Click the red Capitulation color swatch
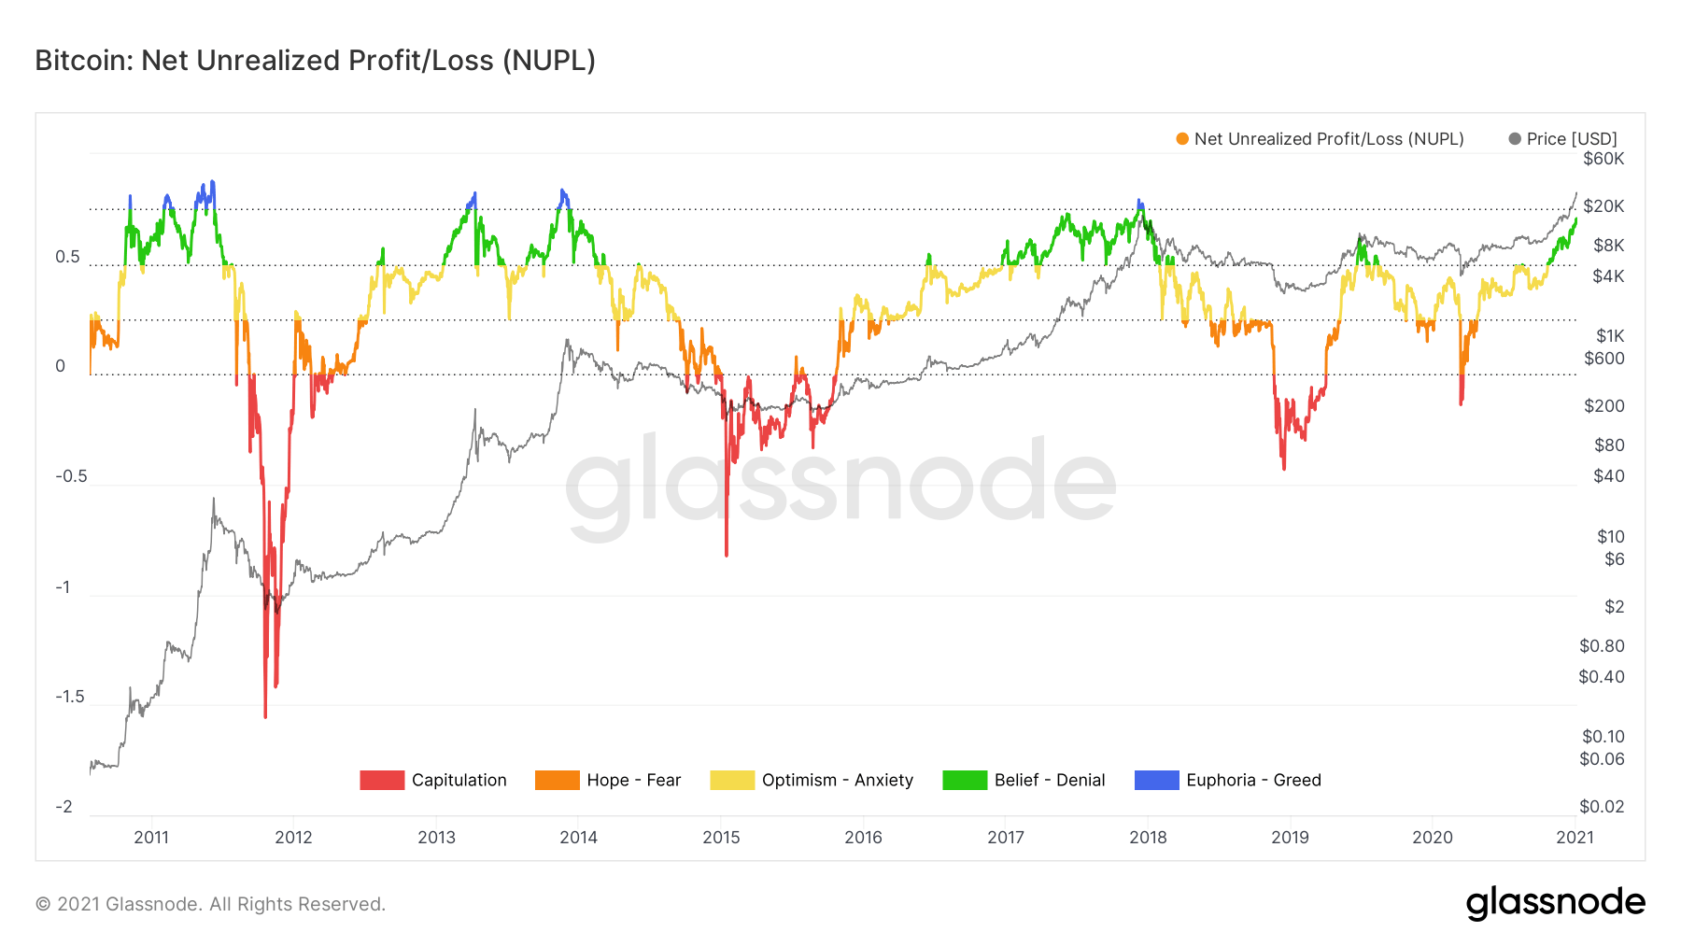 point(382,780)
